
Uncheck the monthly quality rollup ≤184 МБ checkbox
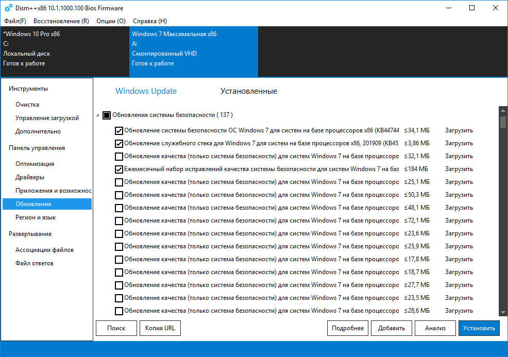(119, 169)
